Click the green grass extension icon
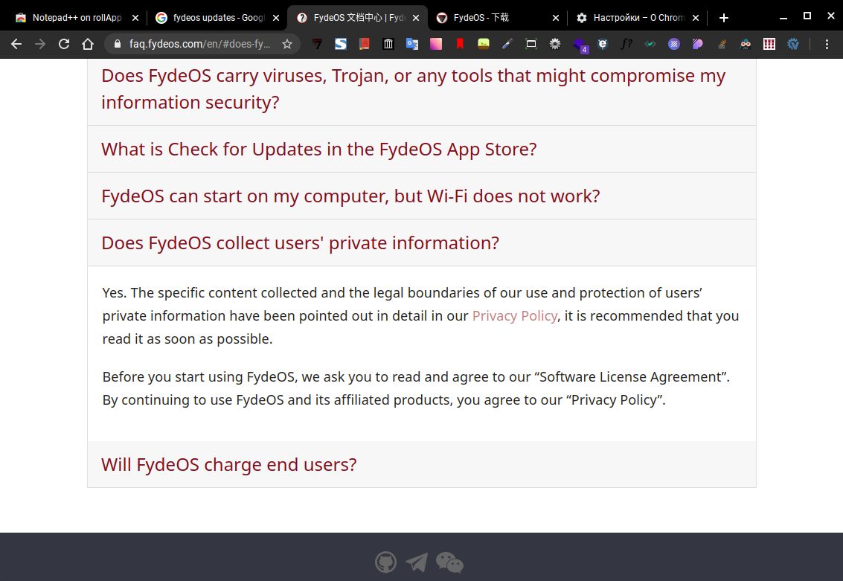 (x=484, y=44)
